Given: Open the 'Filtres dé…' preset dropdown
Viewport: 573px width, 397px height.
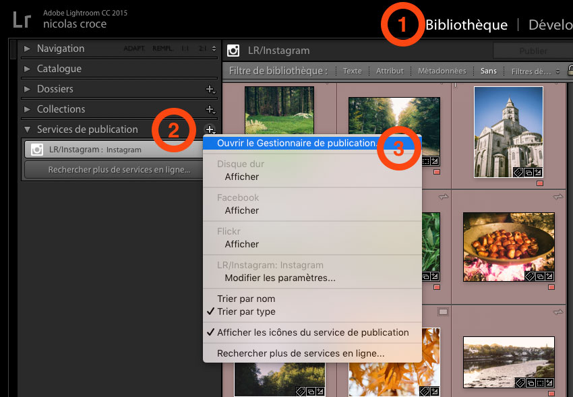Looking at the screenshot, I should click(x=535, y=71).
